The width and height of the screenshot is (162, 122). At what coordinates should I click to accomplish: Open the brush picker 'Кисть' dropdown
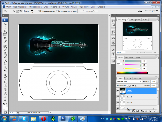pos(35,11)
